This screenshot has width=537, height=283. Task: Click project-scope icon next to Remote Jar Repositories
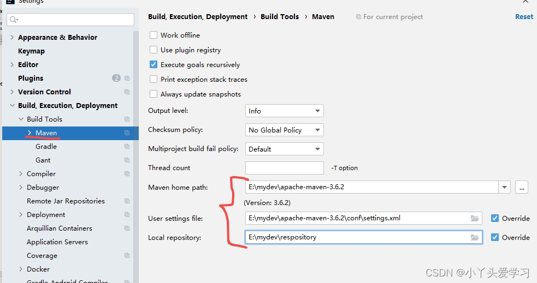pos(127,201)
